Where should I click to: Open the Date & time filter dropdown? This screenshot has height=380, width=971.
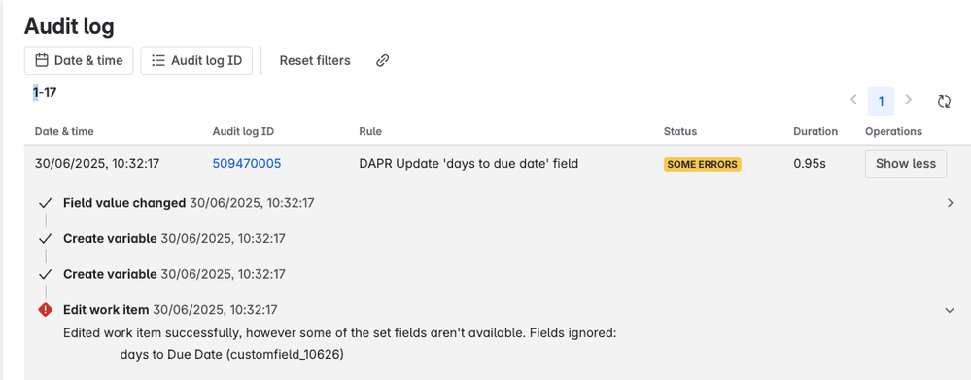click(79, 60)
